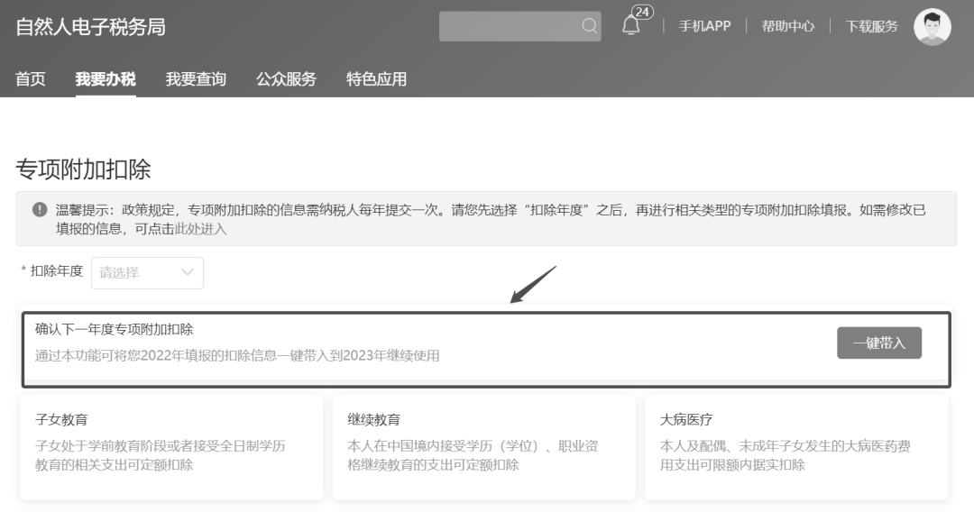Open the 特色应用 tab
The height and width of the screenshot is (512, 974).
(x=376, y=79)
